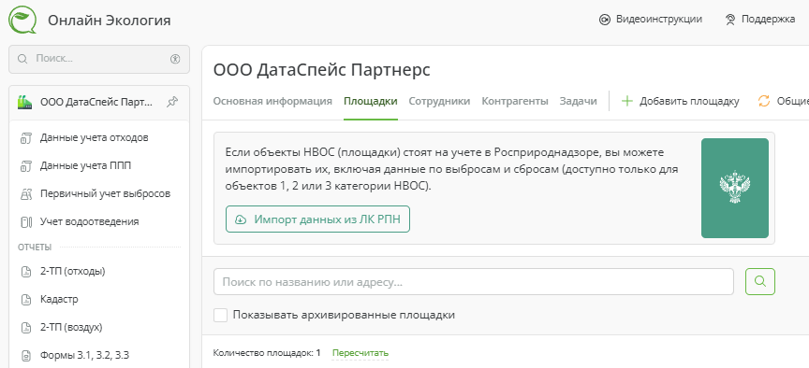Click the accessibility icon in sidebar search
The width and height of the screenshot is (809, 368).
(175, 59)
